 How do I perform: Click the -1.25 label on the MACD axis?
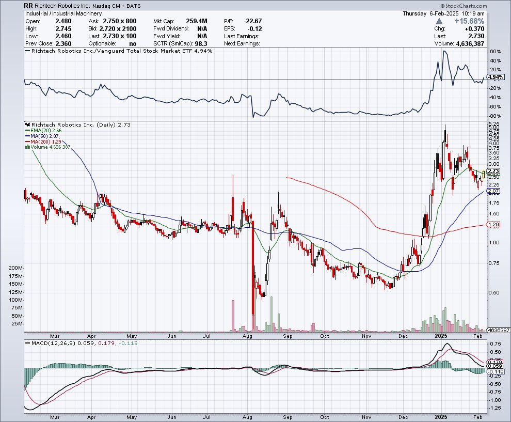(x=494, y=408)
